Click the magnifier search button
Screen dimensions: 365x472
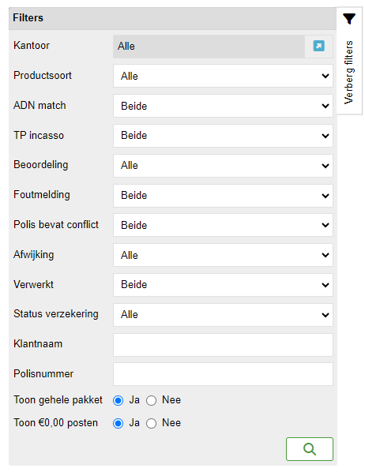coord(310,449)
